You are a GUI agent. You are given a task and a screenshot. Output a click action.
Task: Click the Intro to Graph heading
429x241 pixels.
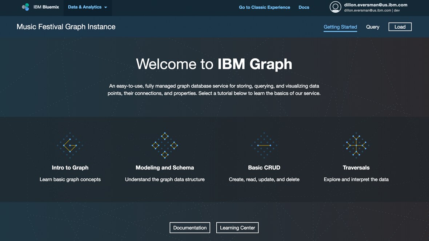click(x=70, y=167)
